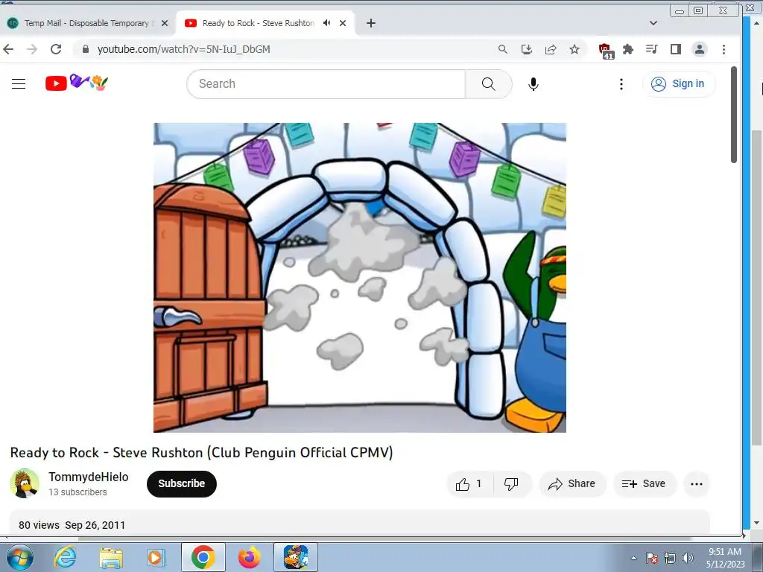Mute the tab using the speaker icon
The height and width of the screenshot is (572, 763).
point(326,23)
